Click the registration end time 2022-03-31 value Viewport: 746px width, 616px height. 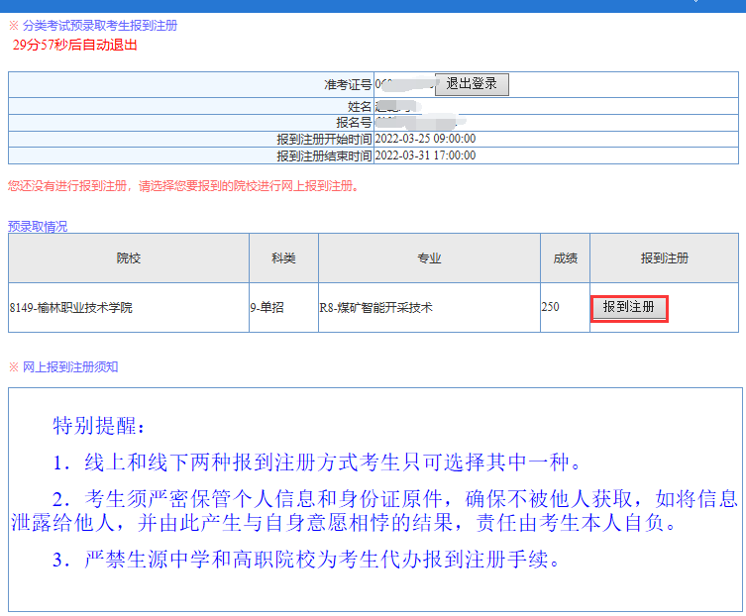pyautogui.click(x=426, y=155)
